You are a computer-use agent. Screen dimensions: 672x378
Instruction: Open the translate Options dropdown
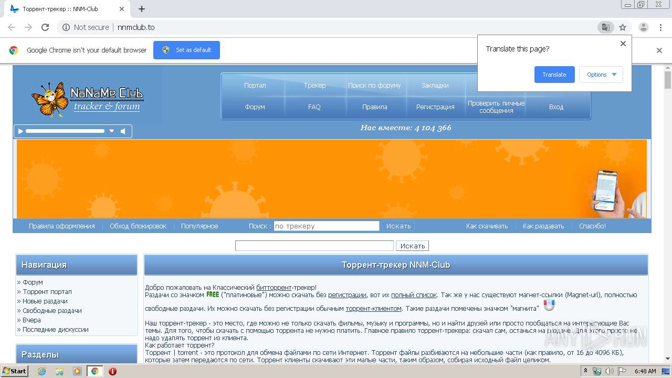(x=601, y=75)
